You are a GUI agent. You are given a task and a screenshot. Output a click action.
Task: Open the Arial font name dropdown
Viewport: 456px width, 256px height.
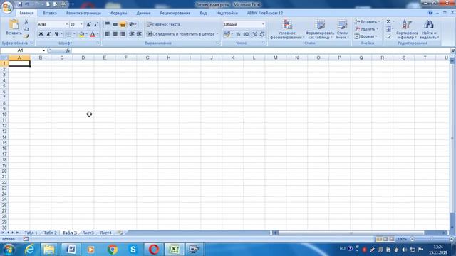pos(66,24)
